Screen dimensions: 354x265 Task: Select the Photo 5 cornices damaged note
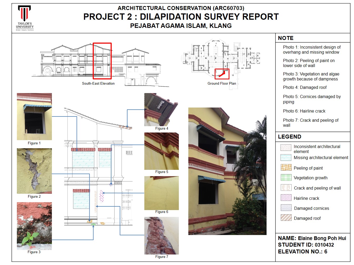click(312, 99)
